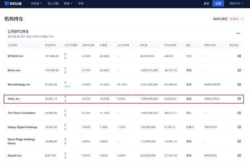The image size is (250, 163).
Task: Click the 91,850.00 BTC holding value
Action: (x=51, y=84)
